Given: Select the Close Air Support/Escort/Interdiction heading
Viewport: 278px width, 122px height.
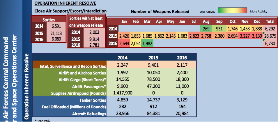Looking at the screenshot, I should (70, 11).
